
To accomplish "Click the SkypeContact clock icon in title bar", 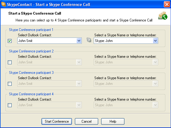I will 4,4.
